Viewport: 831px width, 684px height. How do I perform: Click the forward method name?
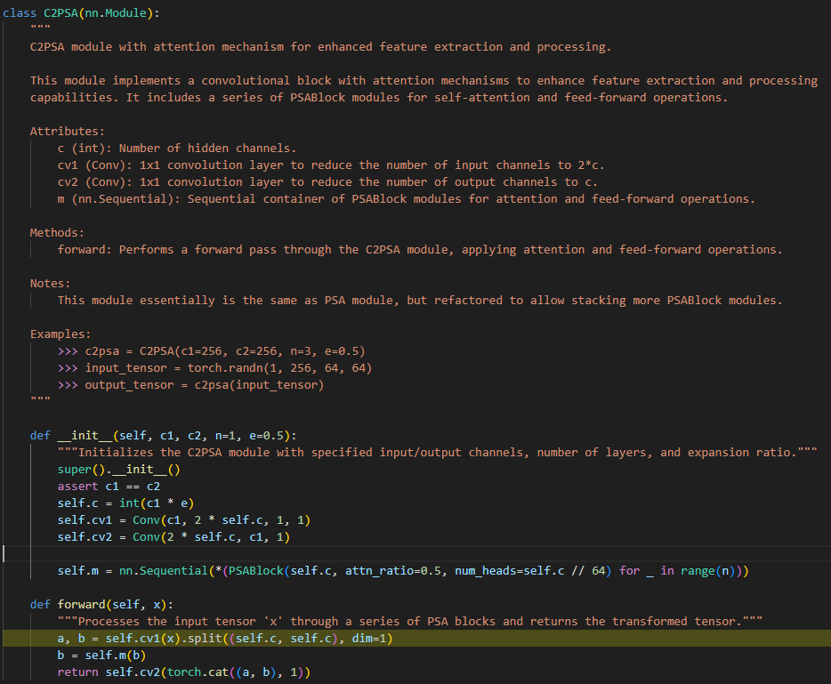[x=81, y=605]
